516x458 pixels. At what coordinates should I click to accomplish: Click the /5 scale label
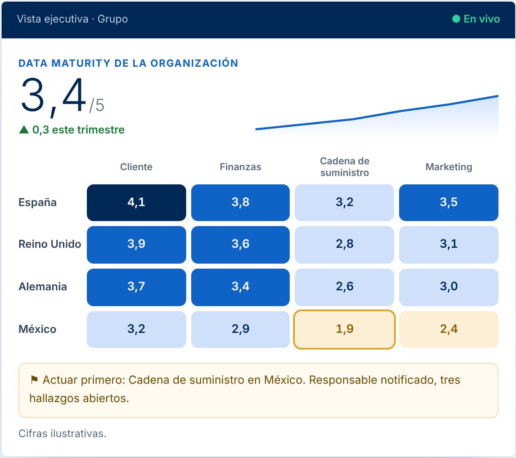click(96, 105)
